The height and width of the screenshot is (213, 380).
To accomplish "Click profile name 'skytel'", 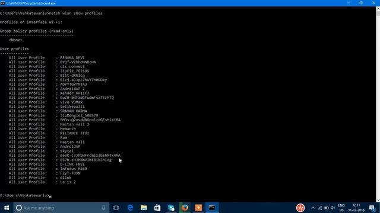I will (66, 151).
